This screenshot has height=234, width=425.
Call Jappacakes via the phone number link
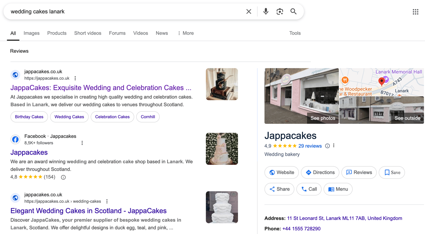[301, 228]
